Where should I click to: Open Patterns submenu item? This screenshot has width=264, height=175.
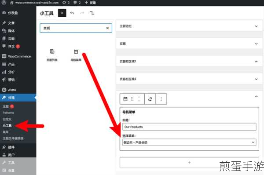[x=8, y=113]
